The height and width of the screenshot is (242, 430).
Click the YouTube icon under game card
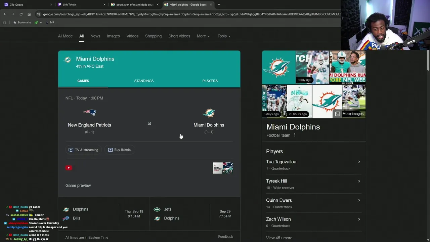tap(69, 168)
